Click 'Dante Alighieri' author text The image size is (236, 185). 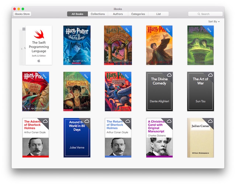(159, 101)
